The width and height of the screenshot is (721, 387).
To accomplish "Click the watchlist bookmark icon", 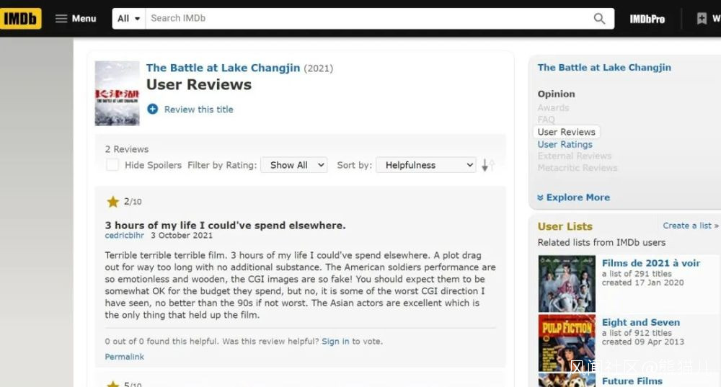I will 702,19.
